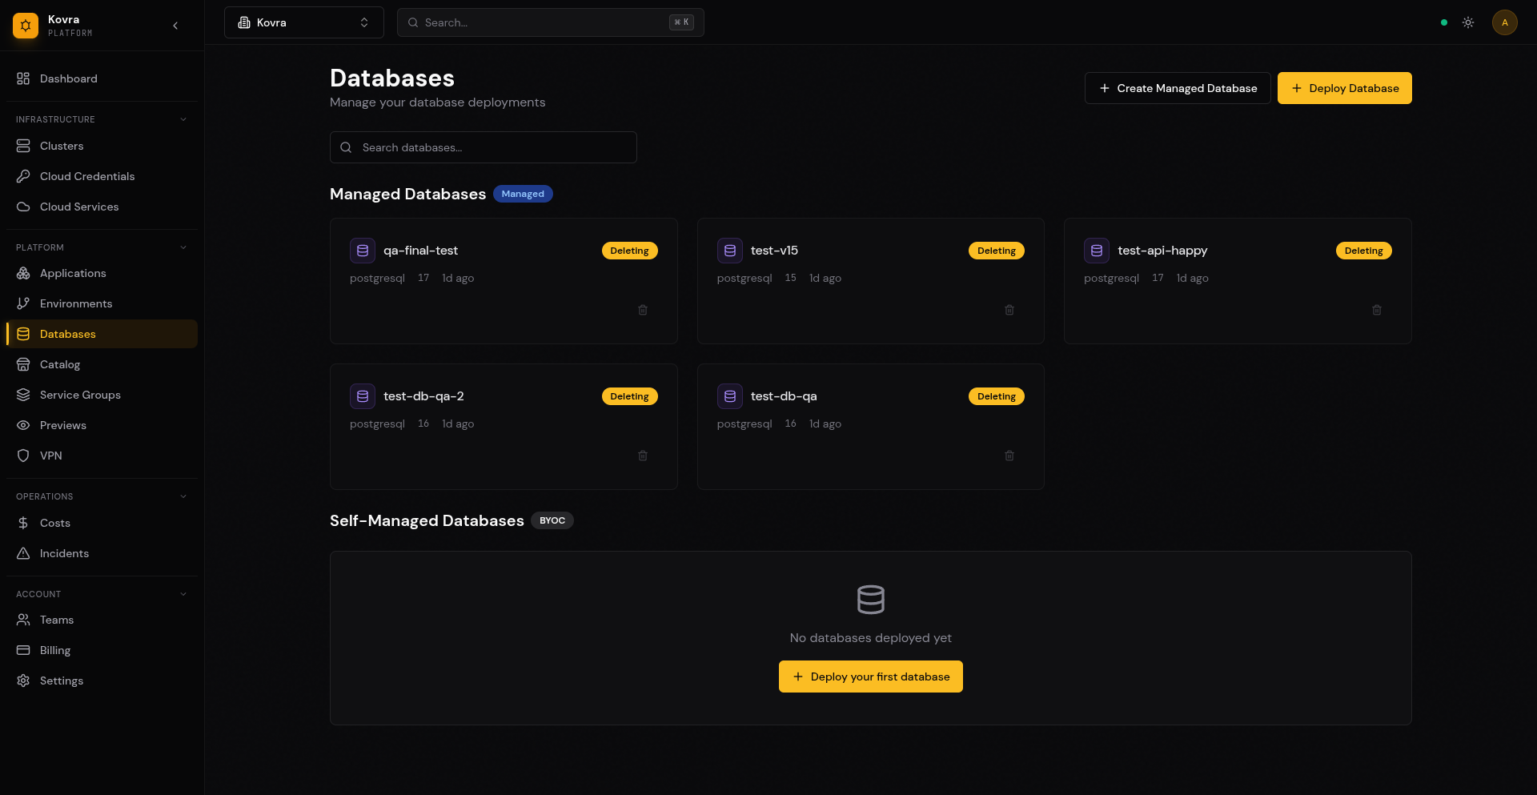This screenshot has height=795, width=1537.
Task: Open Settings page
Action: click(x=102, y=681)
